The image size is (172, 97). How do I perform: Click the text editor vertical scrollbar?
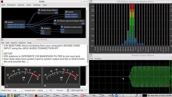[88, 54]
